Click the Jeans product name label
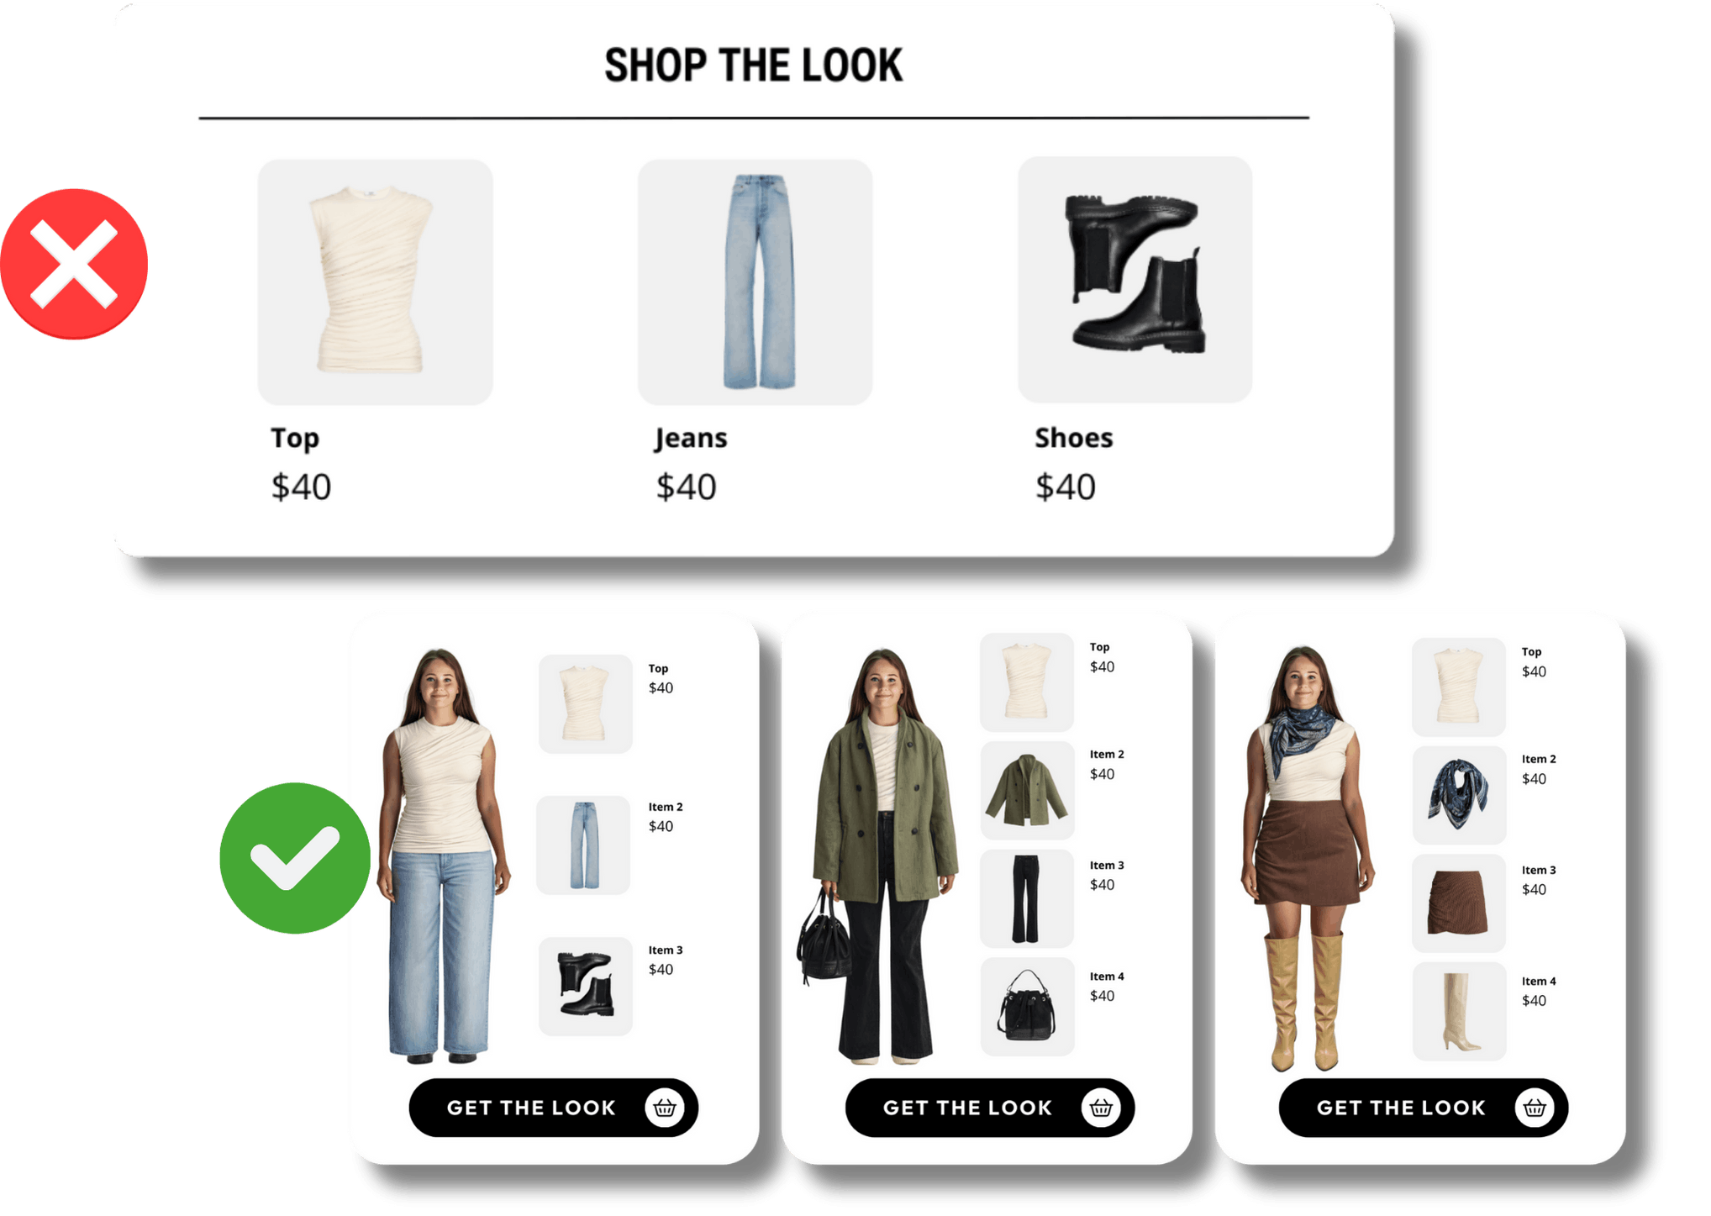1711x1216 pixels. [691, 439]
